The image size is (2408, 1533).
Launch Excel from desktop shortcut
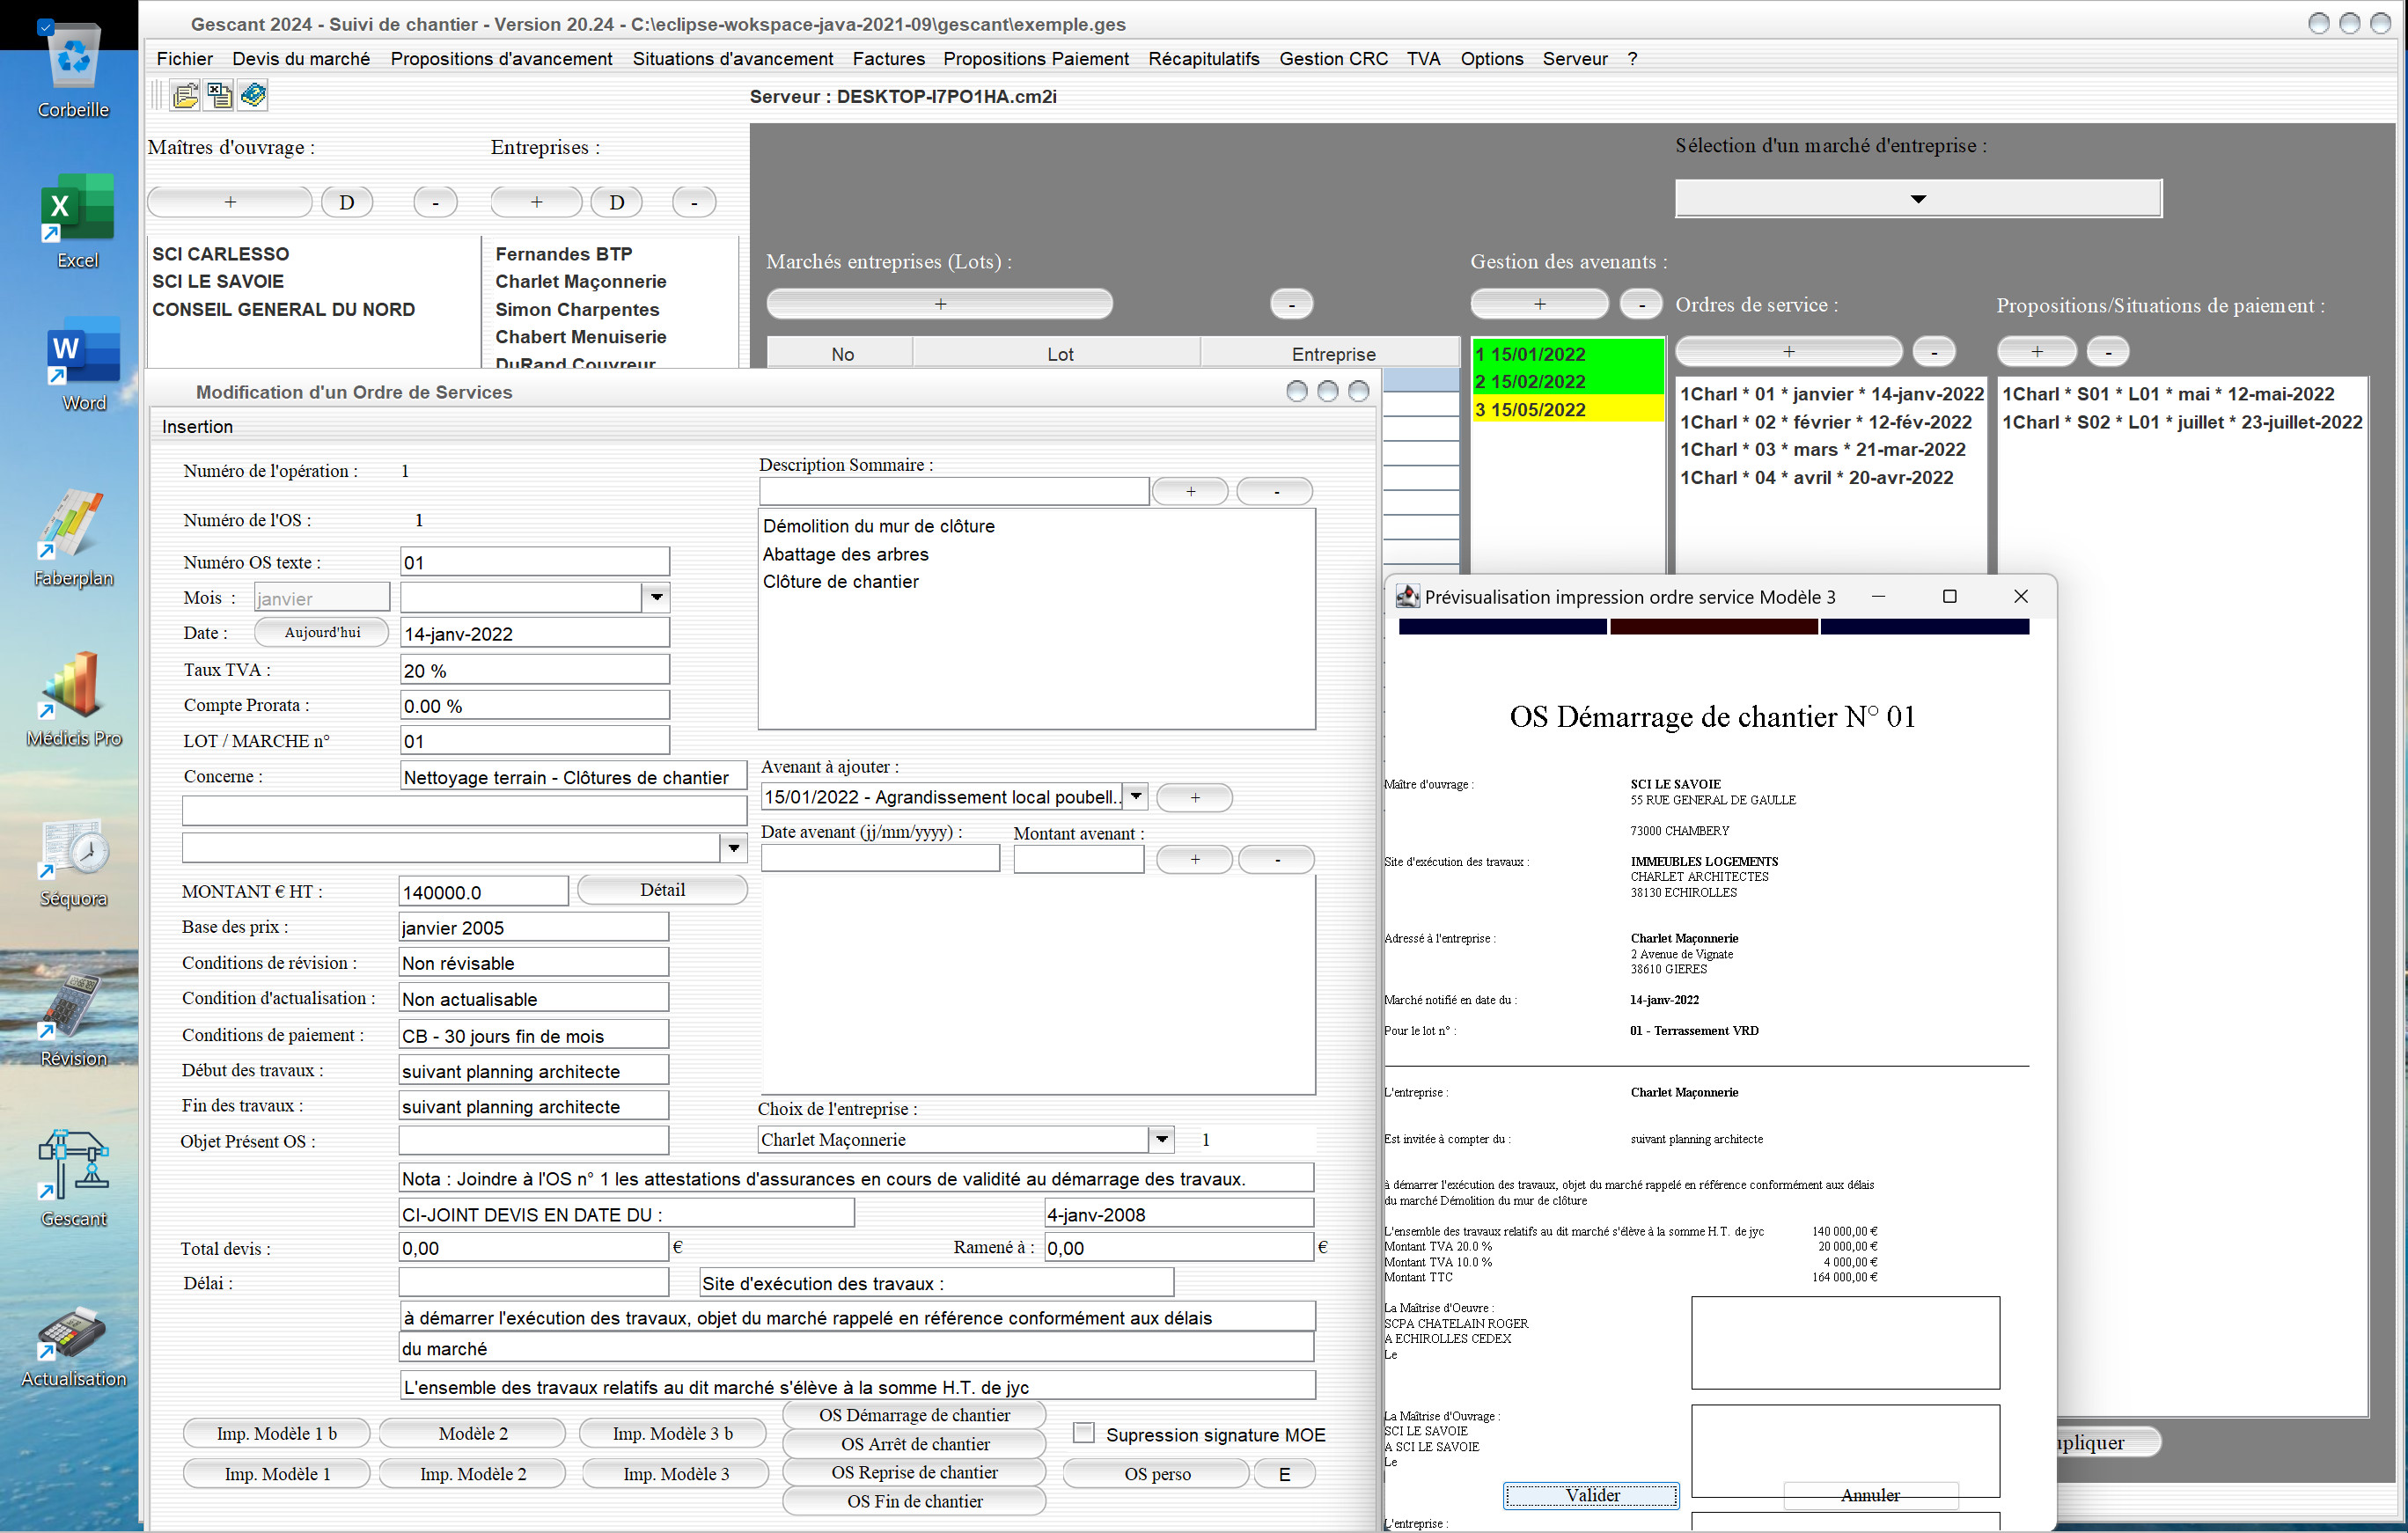pos(77,222)
